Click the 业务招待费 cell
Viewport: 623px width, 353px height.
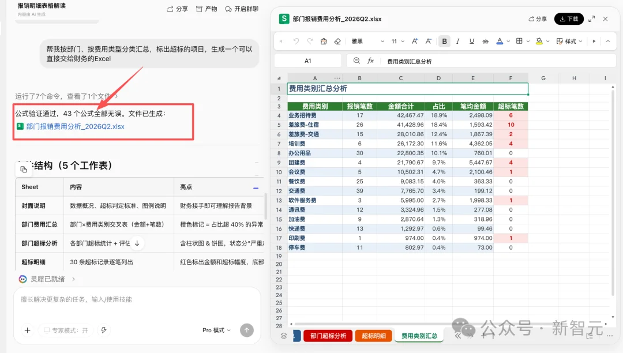tap(315, 115)
